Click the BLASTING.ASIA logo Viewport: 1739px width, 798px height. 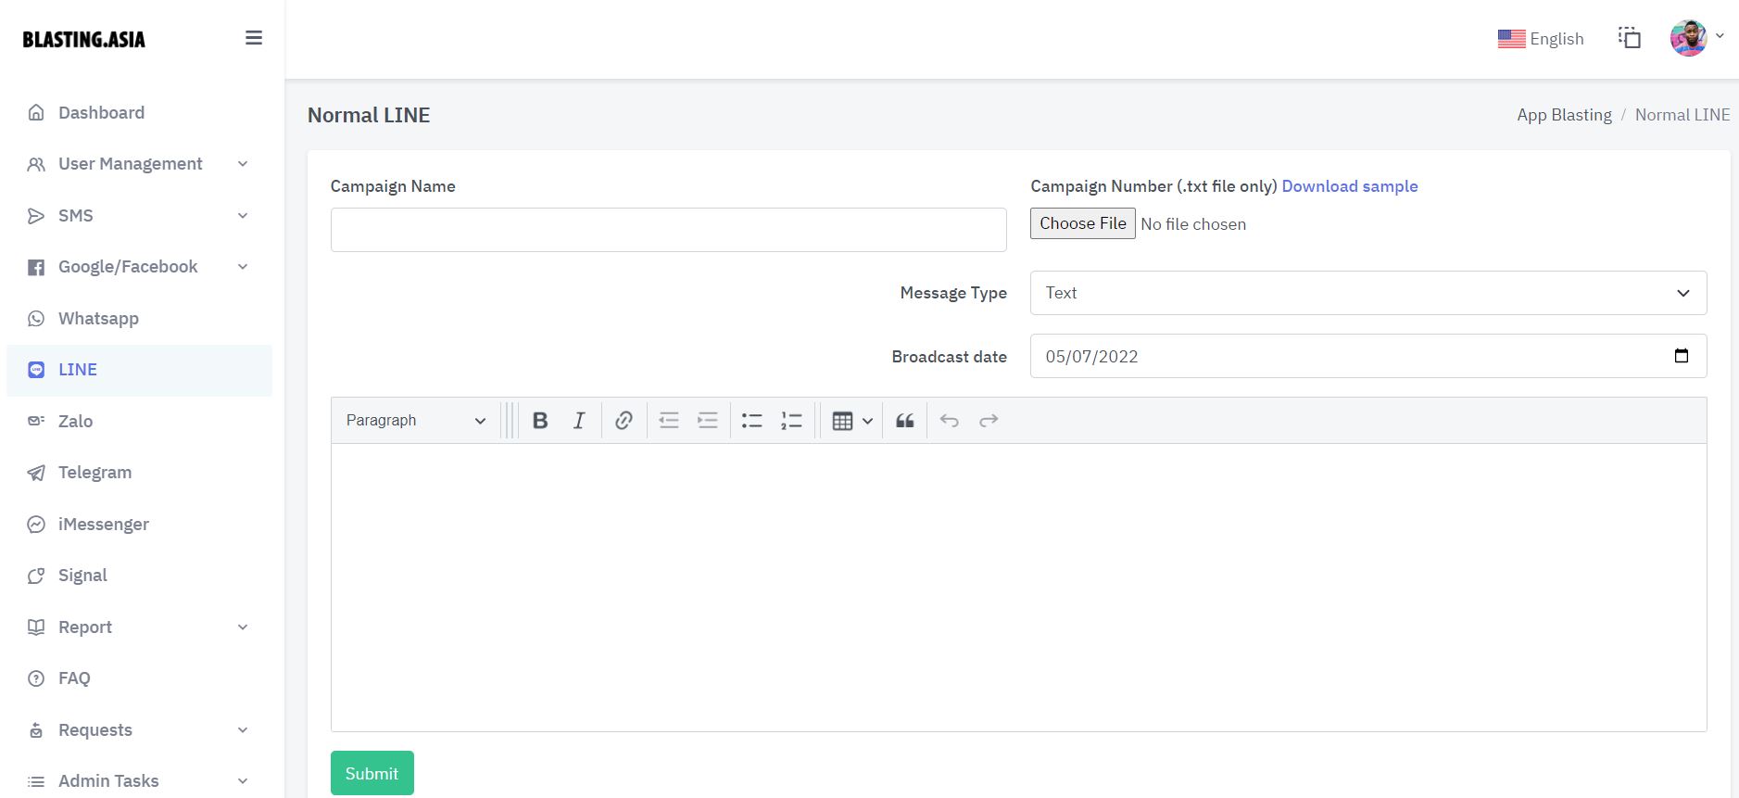click(x=84, y=39)
